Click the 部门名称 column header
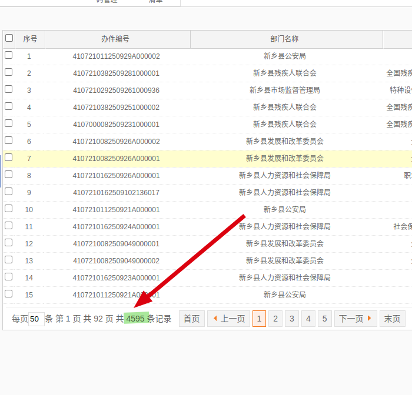This screenshot has width=412, height=395. 284,39
